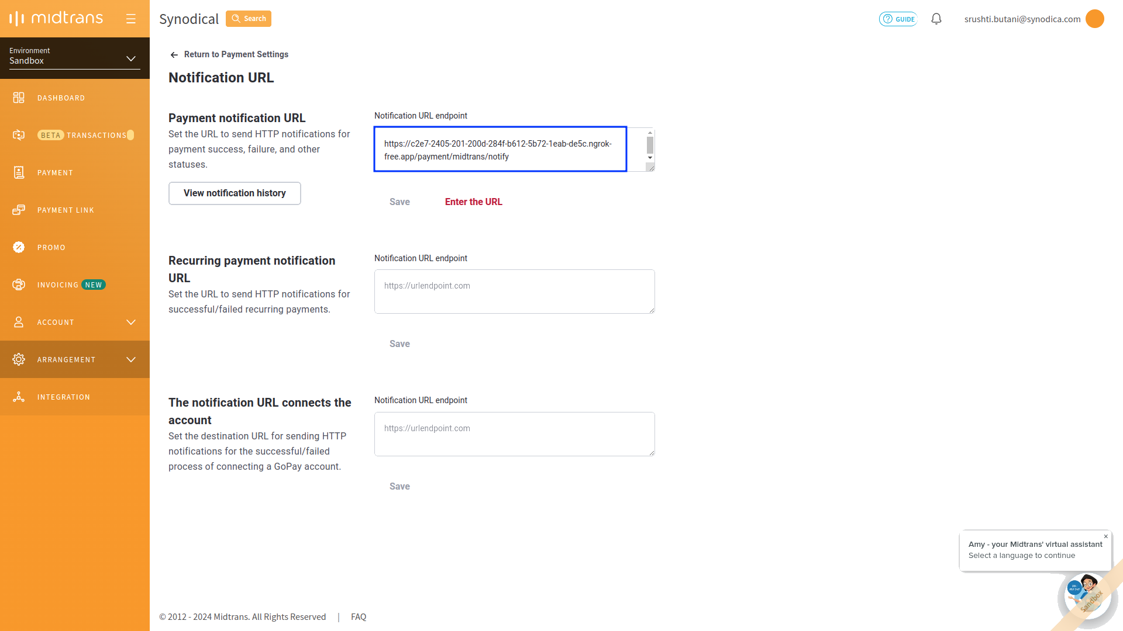
Task: Open the Invoicing printer icon
Action: click(x=19, y=285)
